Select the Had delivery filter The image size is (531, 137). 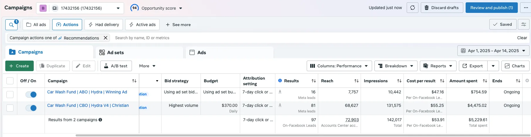point(104,25)
